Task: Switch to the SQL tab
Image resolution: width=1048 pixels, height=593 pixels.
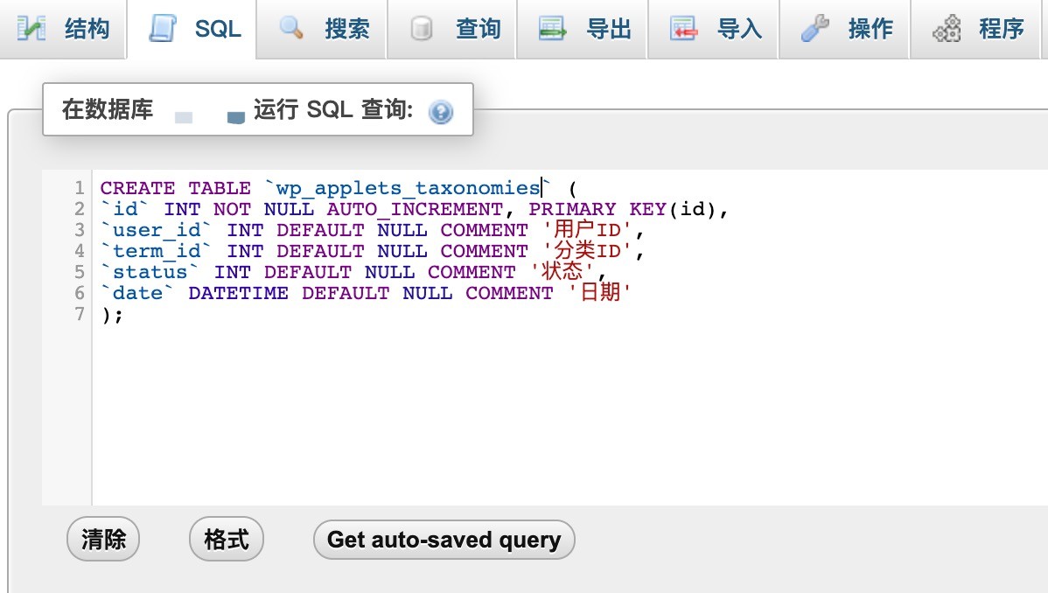Action: point(192,29)
